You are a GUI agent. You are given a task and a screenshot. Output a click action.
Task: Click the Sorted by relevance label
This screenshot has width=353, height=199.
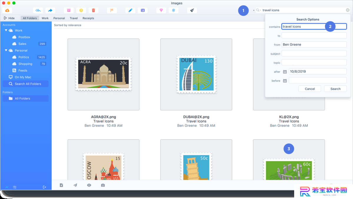tap(68, 25)
